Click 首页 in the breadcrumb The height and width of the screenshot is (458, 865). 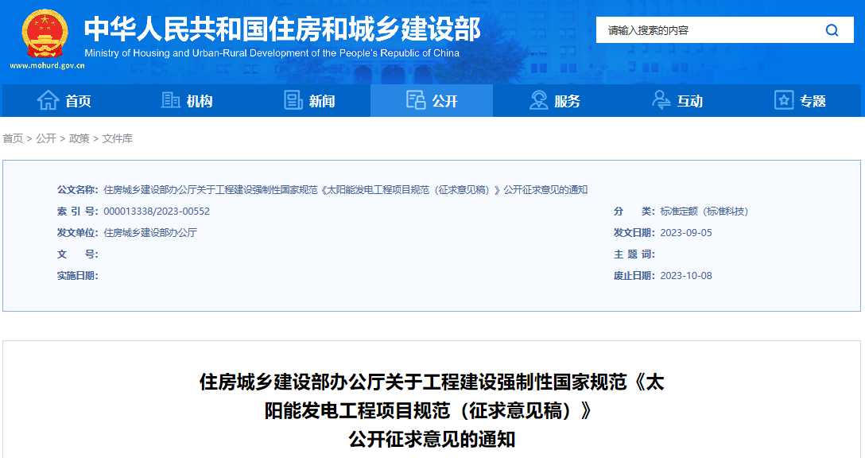pyautogui.click(x=13, y=138)
